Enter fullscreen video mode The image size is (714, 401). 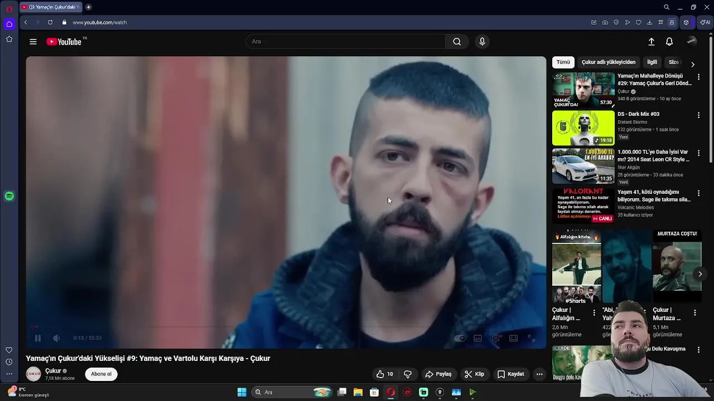(532, 338)
